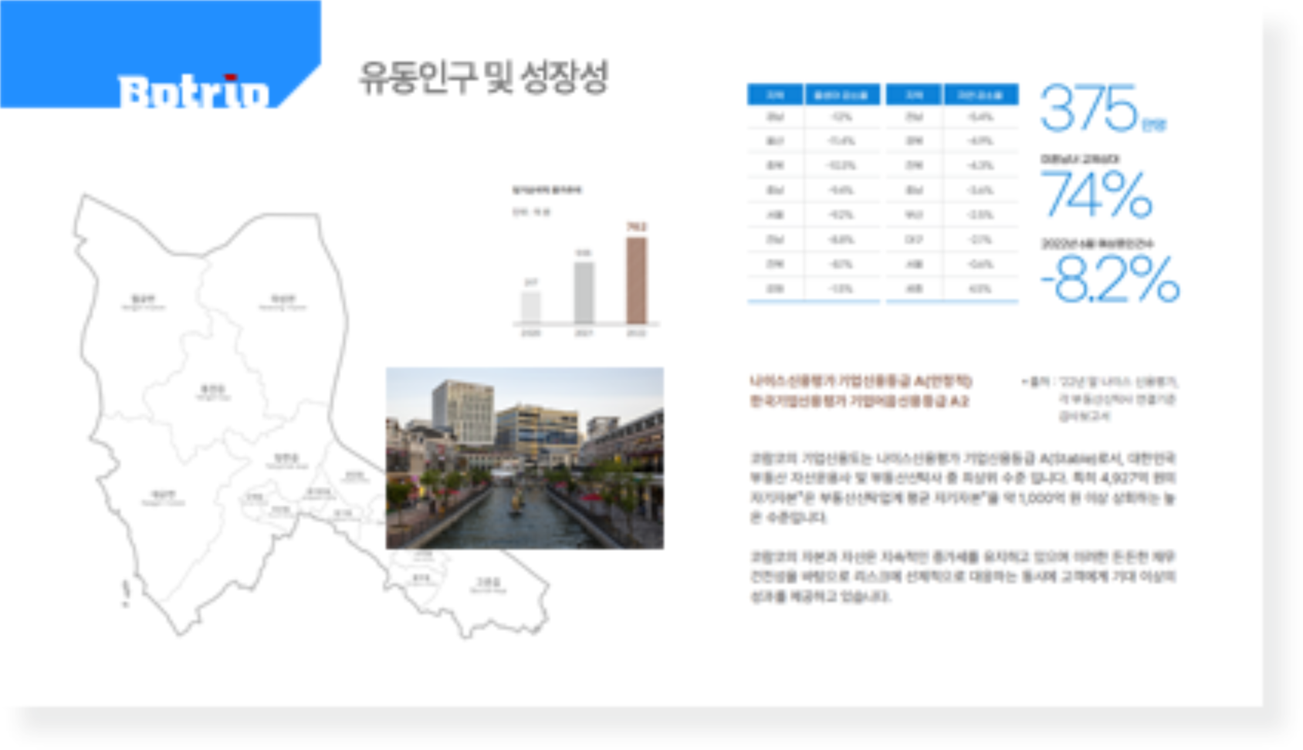Select the second body paragraph text block
The width and height of the screenshot is (1303, 750).
coord(963,576)
